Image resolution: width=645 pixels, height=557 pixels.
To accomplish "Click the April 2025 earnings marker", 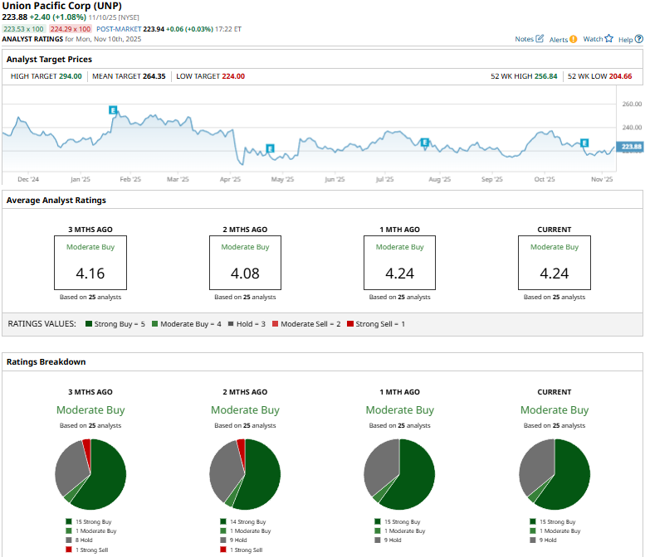I will [270, 148].
